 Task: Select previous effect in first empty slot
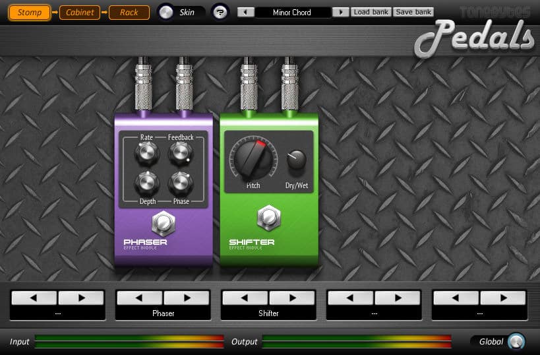coord(34,298)
